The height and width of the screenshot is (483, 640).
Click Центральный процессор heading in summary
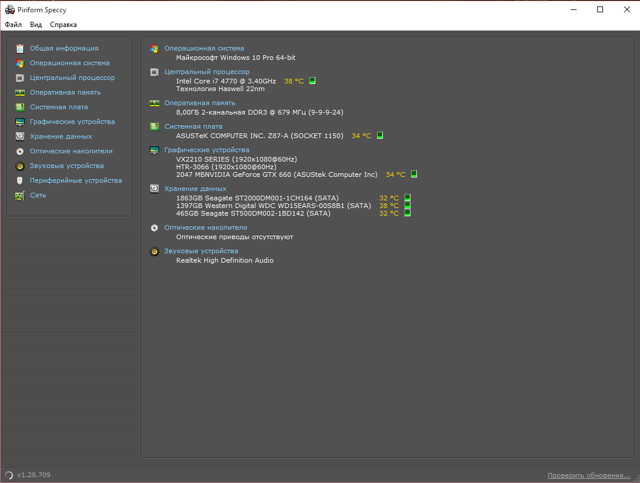coord(207,72)
